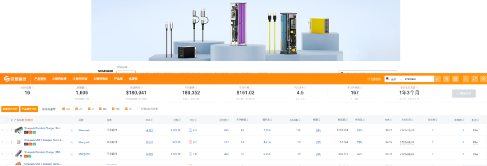Click the details icon before brand in row 2

point(72,142)
